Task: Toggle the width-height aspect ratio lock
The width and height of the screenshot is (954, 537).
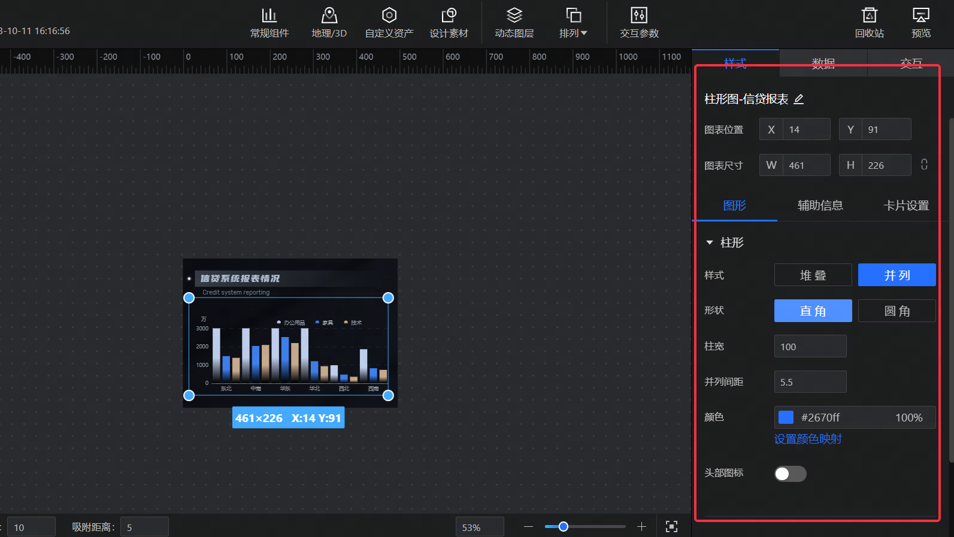Action: click(x=924, y=165)
